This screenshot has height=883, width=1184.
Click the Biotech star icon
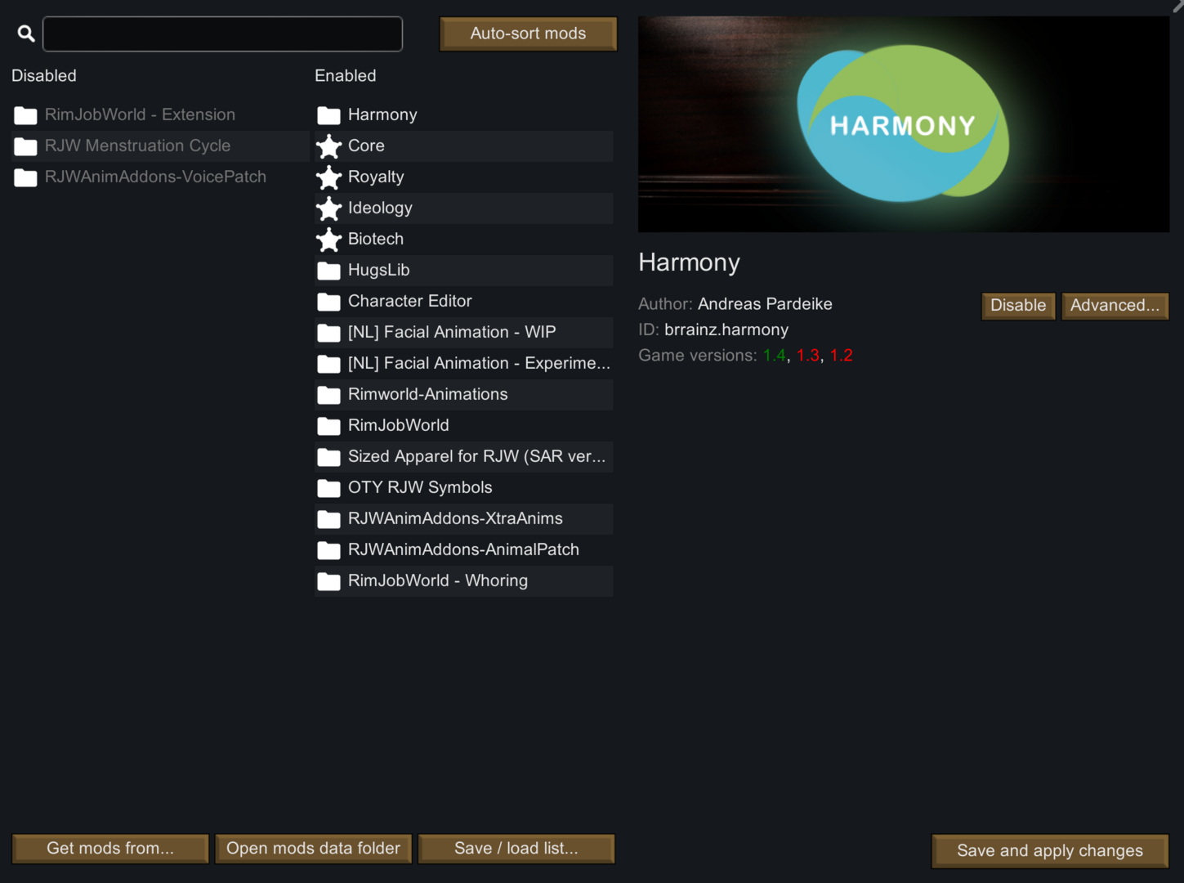pyautogui.click(x=328, y=240)
